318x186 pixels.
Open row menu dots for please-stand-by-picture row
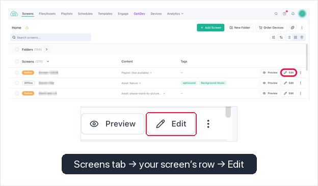[x=301, y=93]
